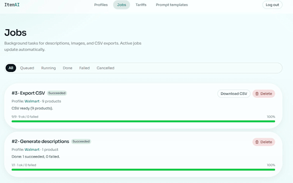Click trash icon on job #2 Delete
The image size is (293, 183).
pyautogui.click(x=257, y=142)
